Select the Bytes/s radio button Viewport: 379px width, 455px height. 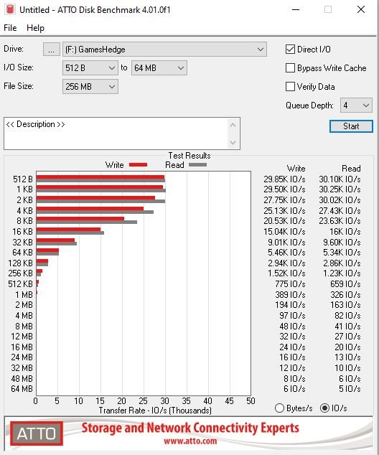tap(279, 408)
